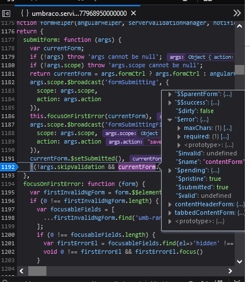Open the double-chevron overflow menu
Image resolution: width=250 pixels, height=282 pixels.
click(237, 13)
